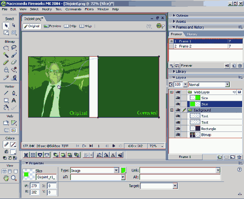Expand the Assets panel

point(174,21)
